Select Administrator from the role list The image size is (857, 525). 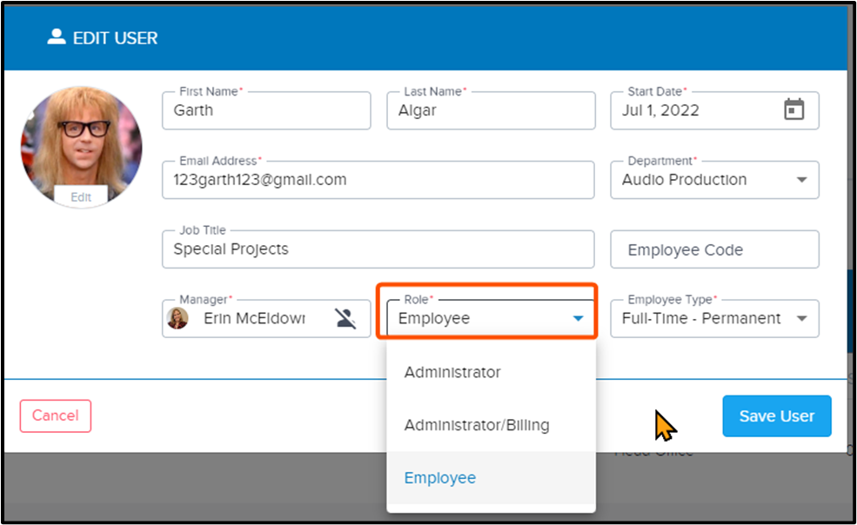[x=452, y=372]
